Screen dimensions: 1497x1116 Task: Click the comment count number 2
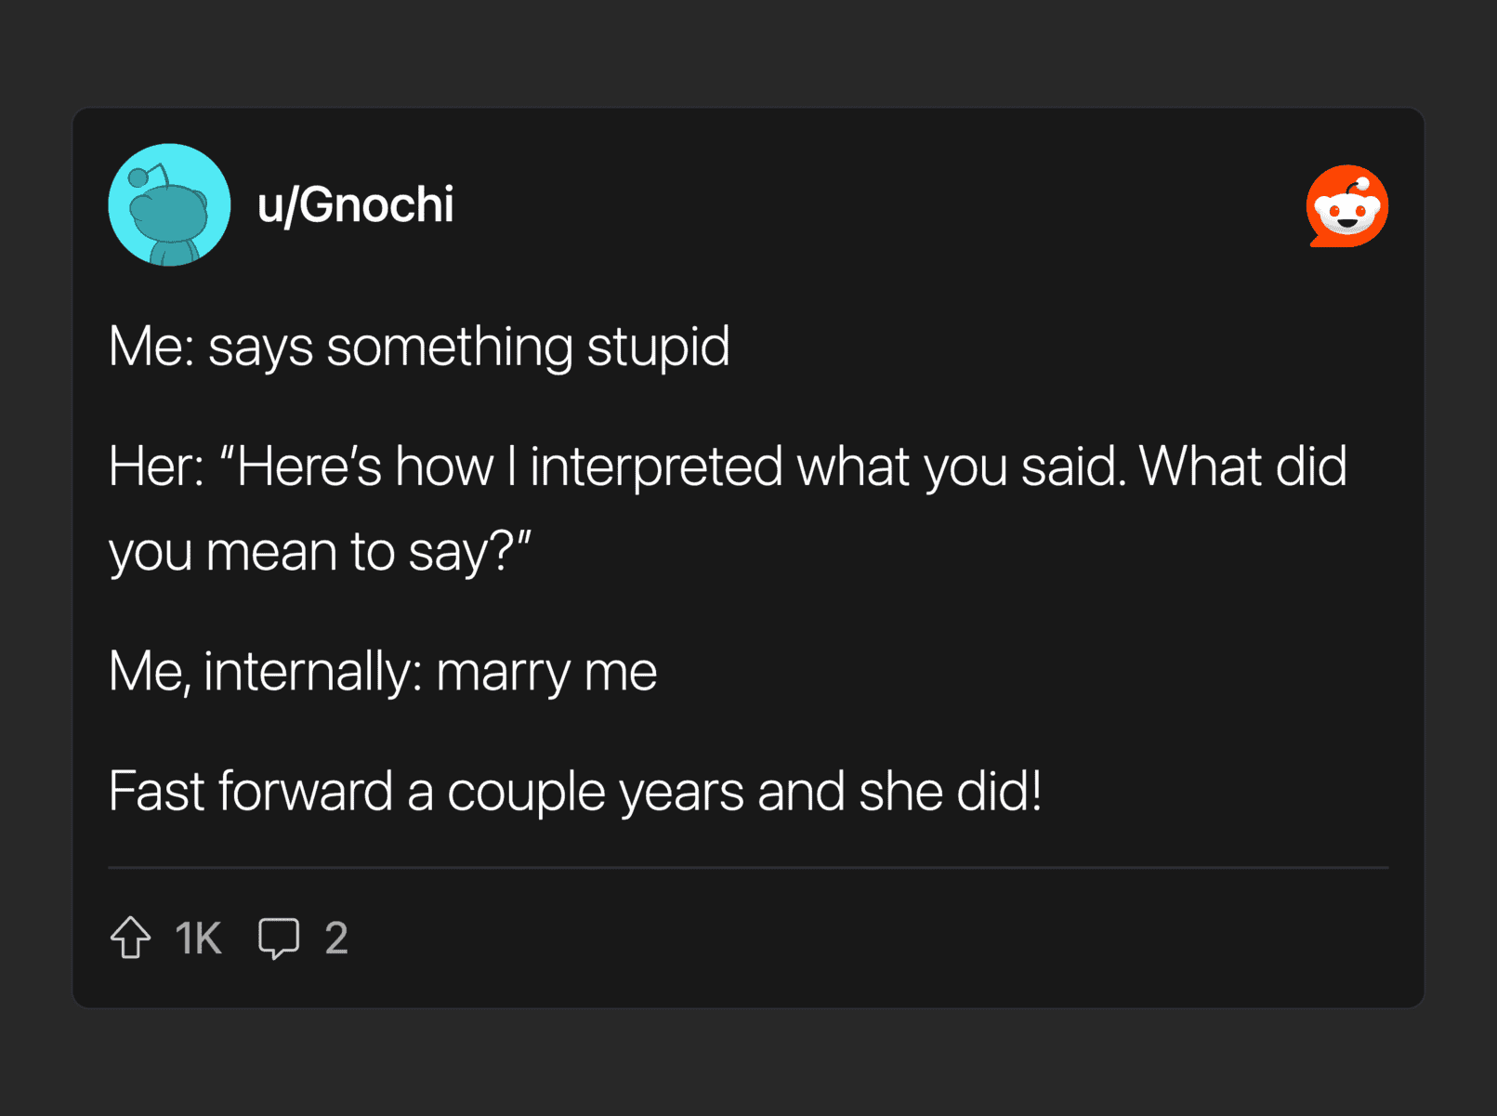point(336,938)
